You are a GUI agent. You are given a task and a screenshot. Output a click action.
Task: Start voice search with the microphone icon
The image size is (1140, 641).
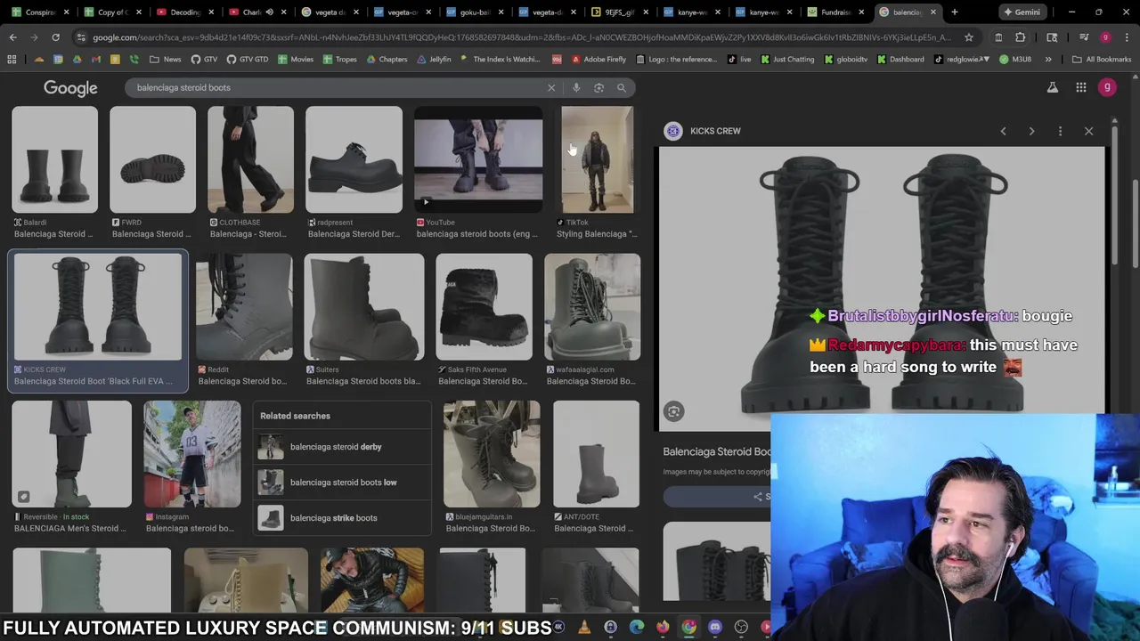pos(576,88)
